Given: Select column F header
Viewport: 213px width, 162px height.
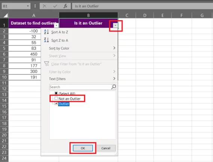Looking at the screenshot, I should [x=182, y=15].
